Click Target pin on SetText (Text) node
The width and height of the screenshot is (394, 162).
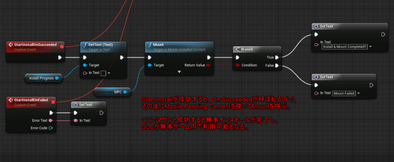(85, 65)
